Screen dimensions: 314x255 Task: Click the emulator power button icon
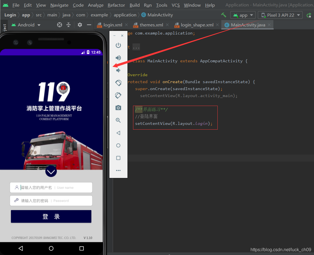(x=118, y=45)
